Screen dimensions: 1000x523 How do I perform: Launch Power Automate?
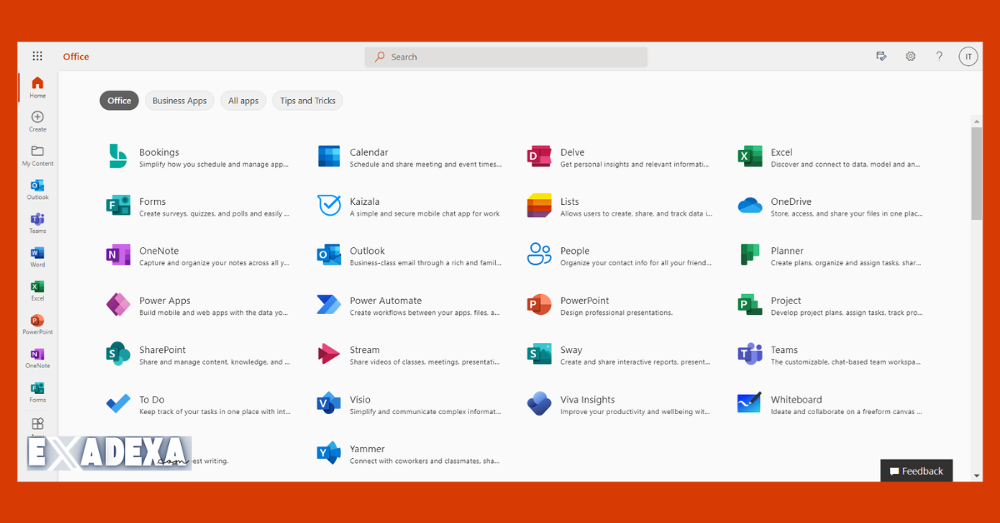click(327, 305)
